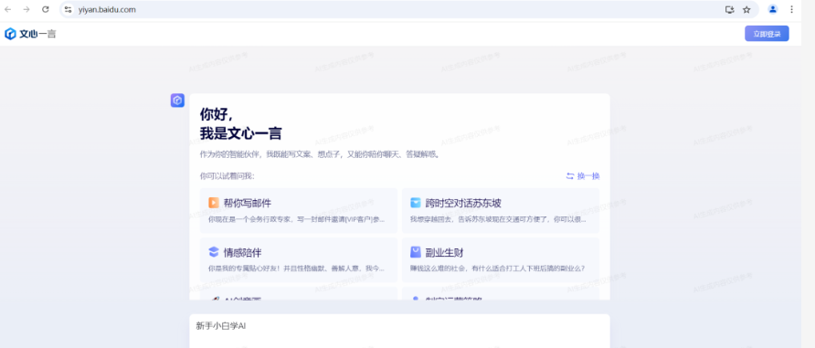Viewport: 815px width, 348px height.
Task: Open the browser three-dot menu
Action: (x=791, y=9)
